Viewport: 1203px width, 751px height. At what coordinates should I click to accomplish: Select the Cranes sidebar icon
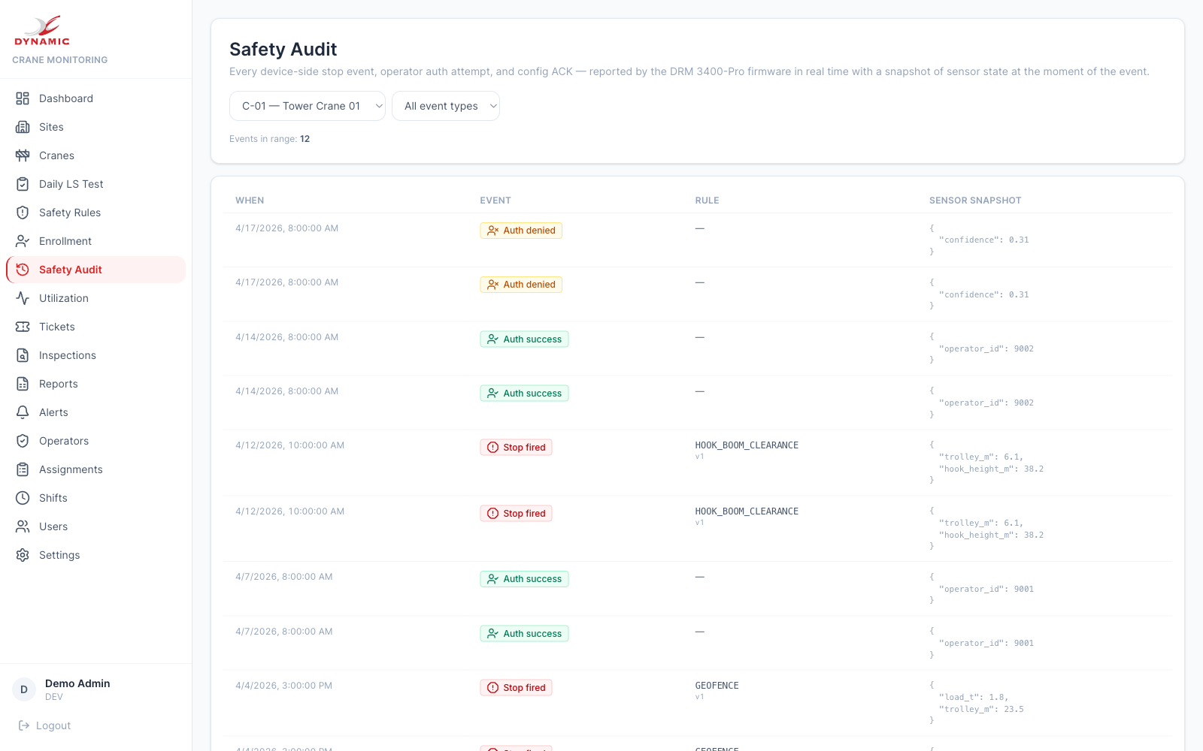23,155
